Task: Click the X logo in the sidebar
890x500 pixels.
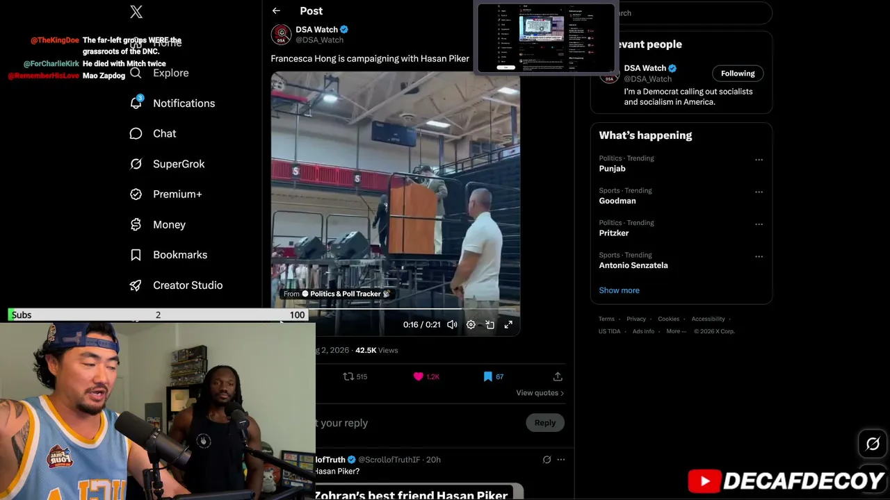Action: click(136, 12)
